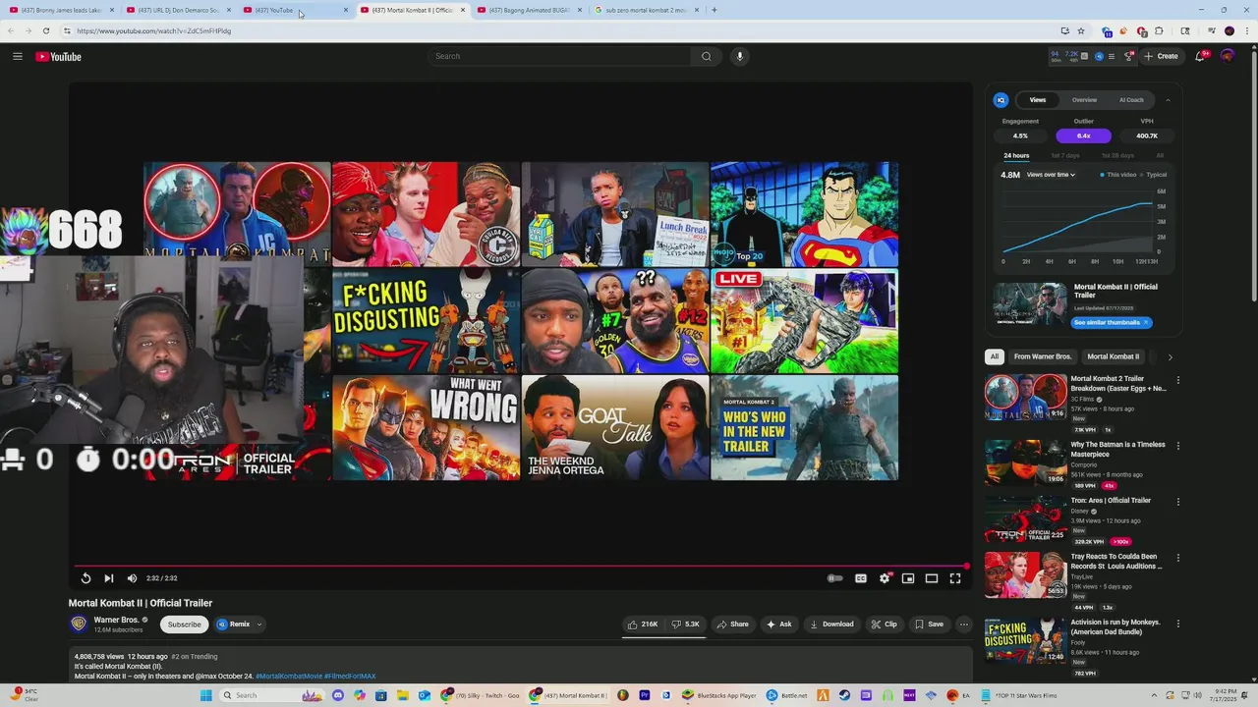1258x707 pixels.
Task: Replay the video with the replay icon
Action: [x=86, y=578]
